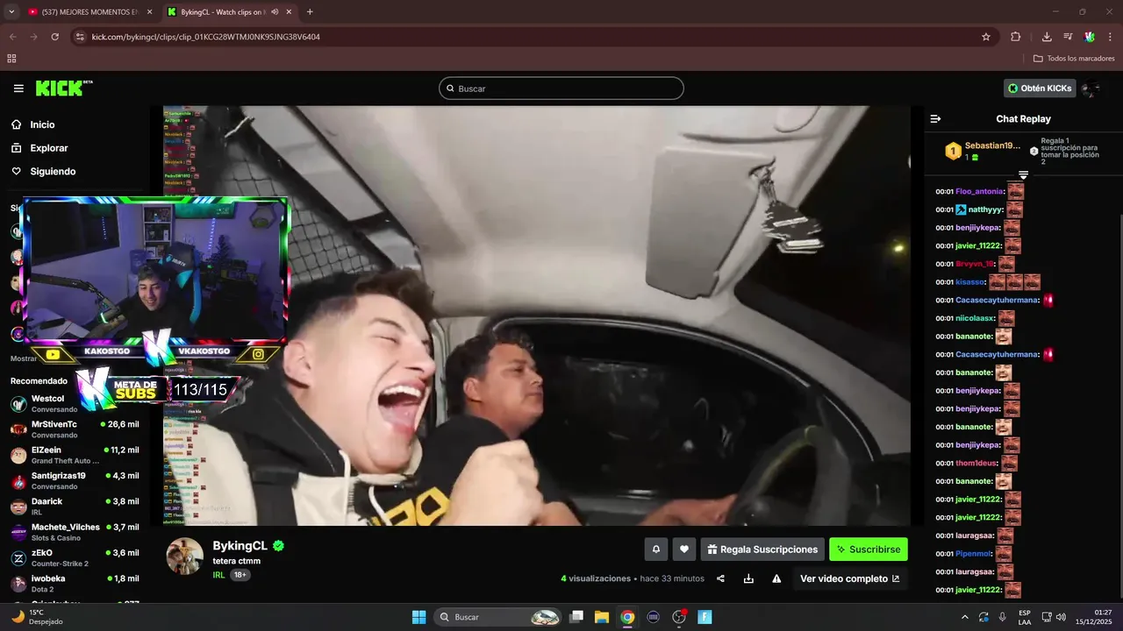Reload the current page
Viewport: 1123px width, 631px height.
55,37
